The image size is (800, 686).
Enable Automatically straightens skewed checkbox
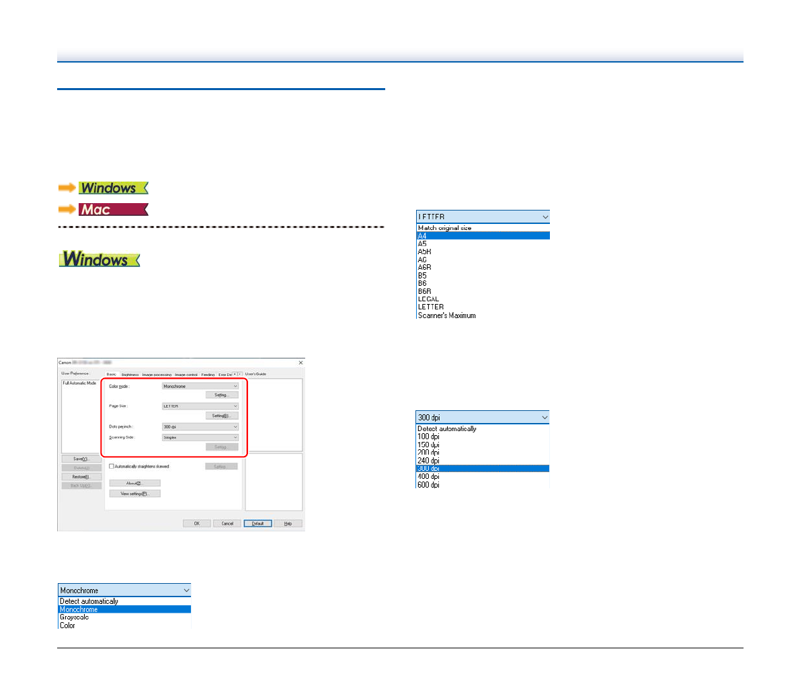tap(112, 467)
